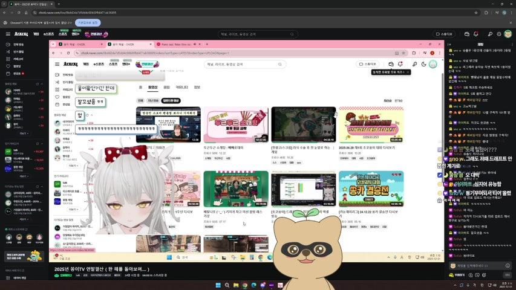The width and height of the screenshot is (516, 290).
Task: Click the 기본으로 설정 button in Chrome infobar
Action: (88, 23)
